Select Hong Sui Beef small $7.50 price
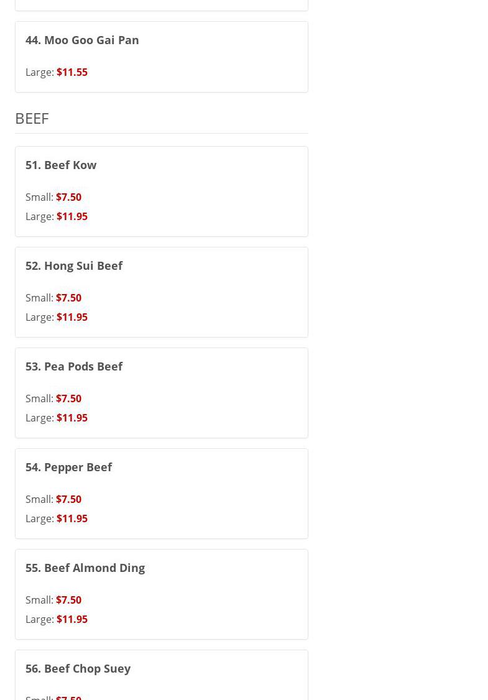488x700 pixels. 68,298
